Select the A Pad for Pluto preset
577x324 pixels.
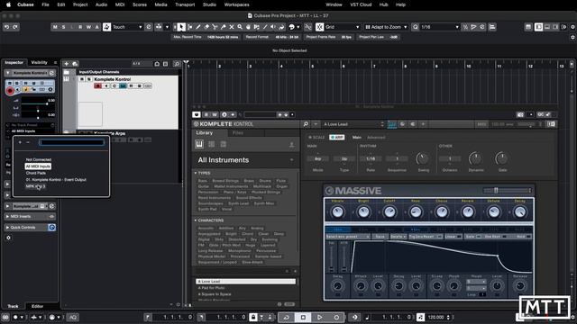coord(211,288)
